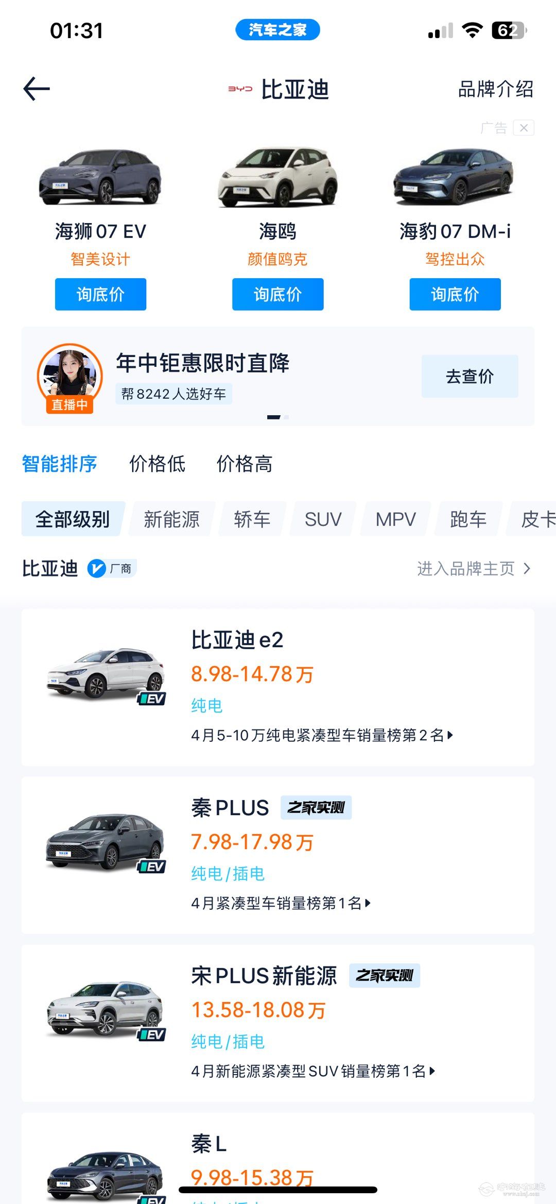The height and width of the screenshot is (1204, 556).
Task: Tap the 之家实测 badge beside 秦PLUS
Action: 316,807
